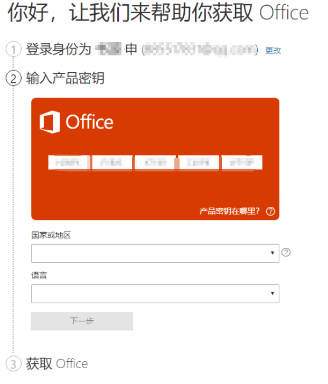Click the Office logo icon on the card
This screenshot has height=384, width=328.
click(50, 122)
